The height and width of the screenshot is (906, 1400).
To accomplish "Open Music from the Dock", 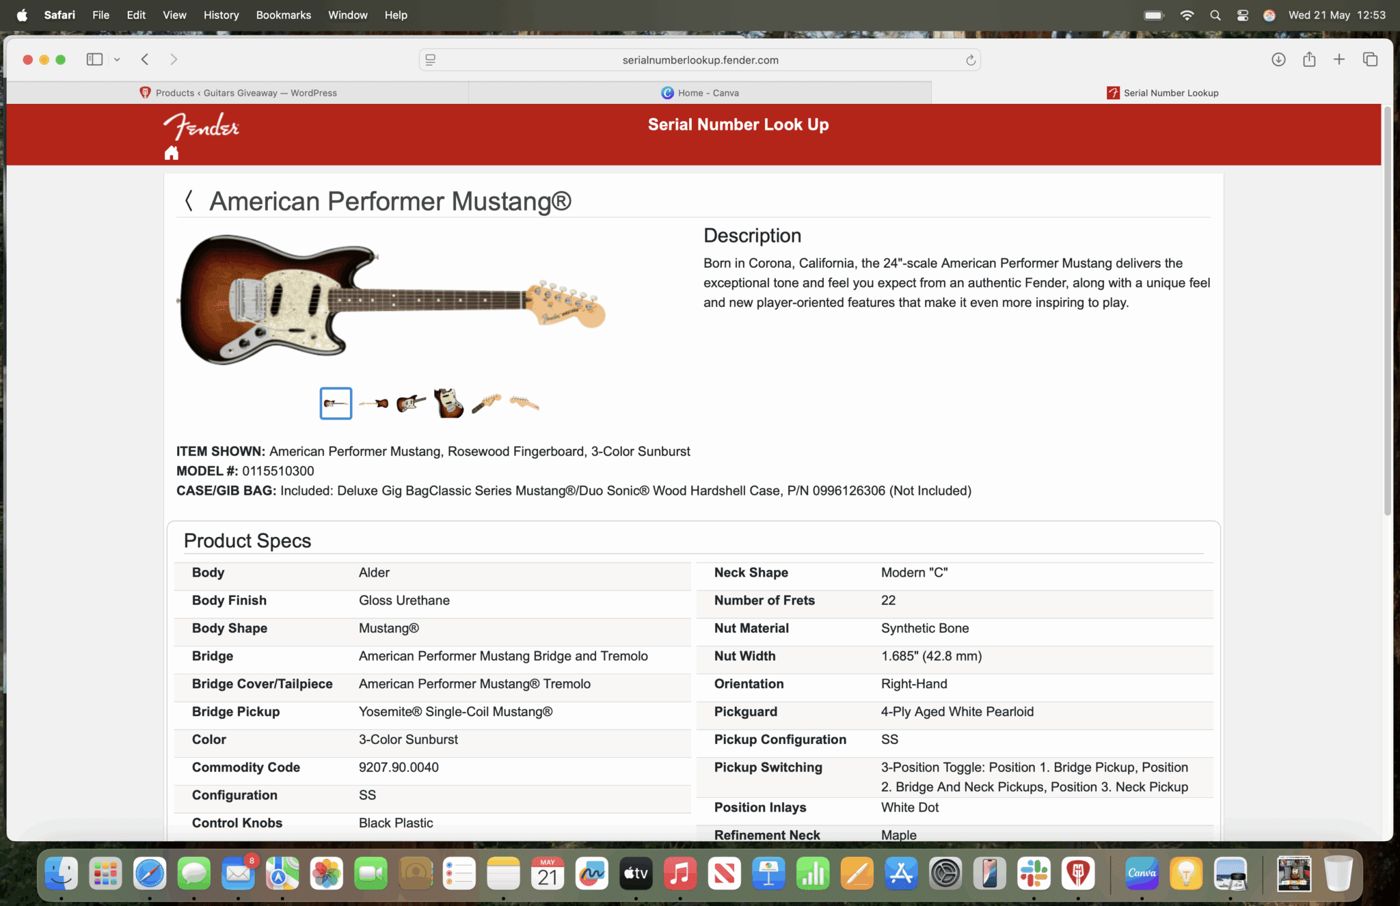I will click(680, 873).
